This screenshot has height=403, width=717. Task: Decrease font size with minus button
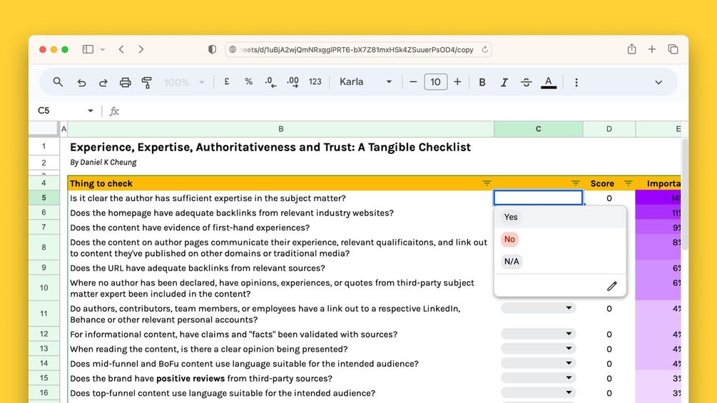point(413,82)
